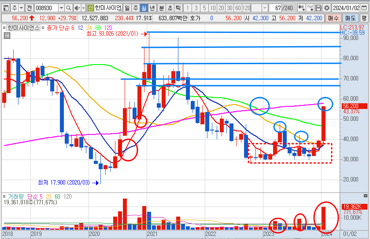Open chart settings gear icon
This screenshot has width=370, height=239.
point(327,8)
